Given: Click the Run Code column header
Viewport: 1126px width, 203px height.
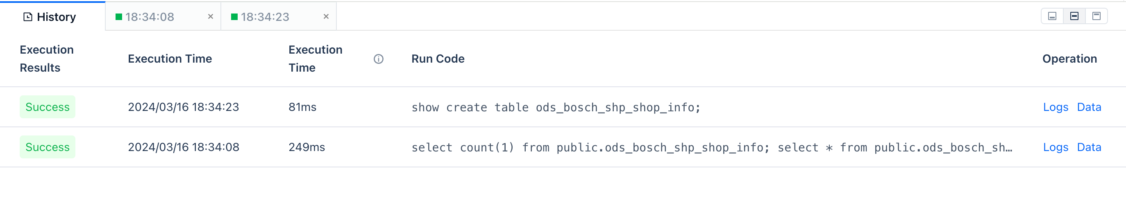Looking at the screenshot, I should (438, 59).
